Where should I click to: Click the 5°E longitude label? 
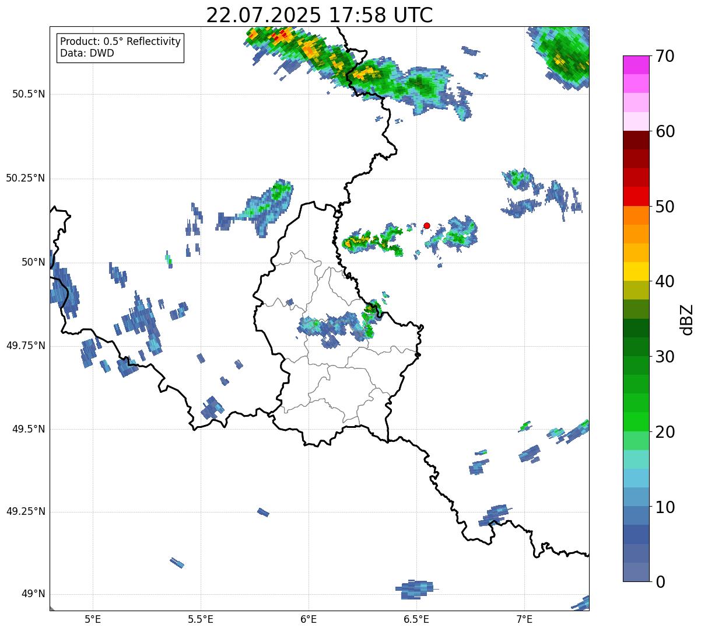pyautogui.click(x=93, y=619)
